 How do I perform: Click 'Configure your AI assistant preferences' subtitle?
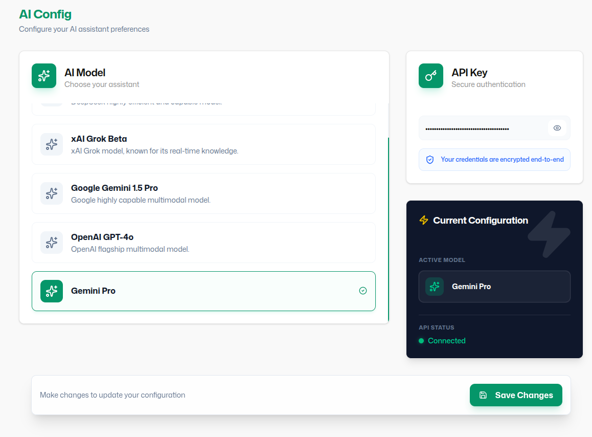coord(84,29)
